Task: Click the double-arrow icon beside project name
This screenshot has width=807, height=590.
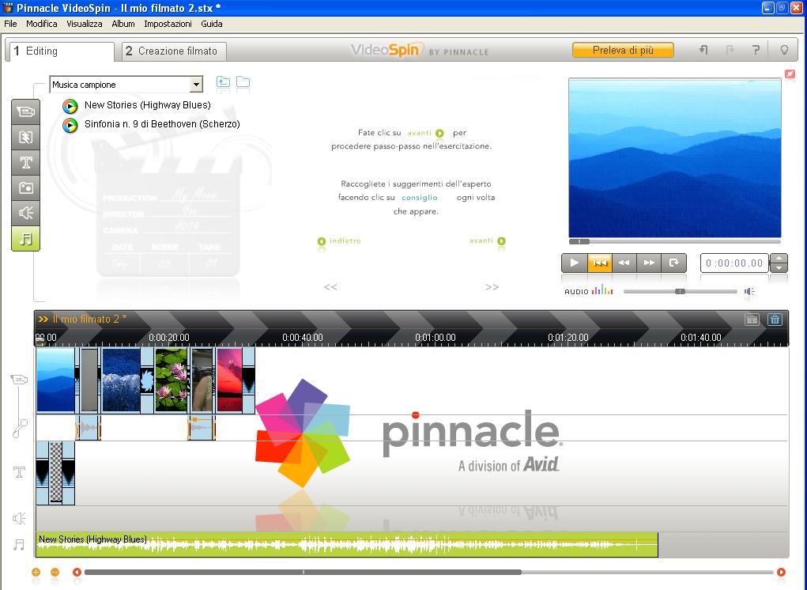Action: coord(43,320)
